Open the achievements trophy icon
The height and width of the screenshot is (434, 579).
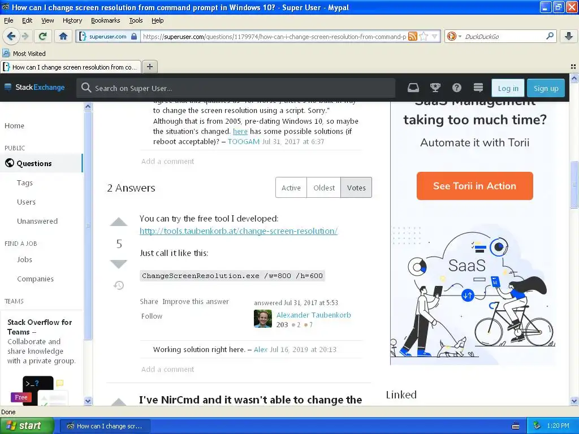435,88
